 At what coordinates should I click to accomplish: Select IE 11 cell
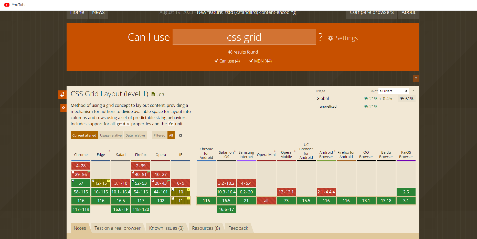[x=181, y=201]
